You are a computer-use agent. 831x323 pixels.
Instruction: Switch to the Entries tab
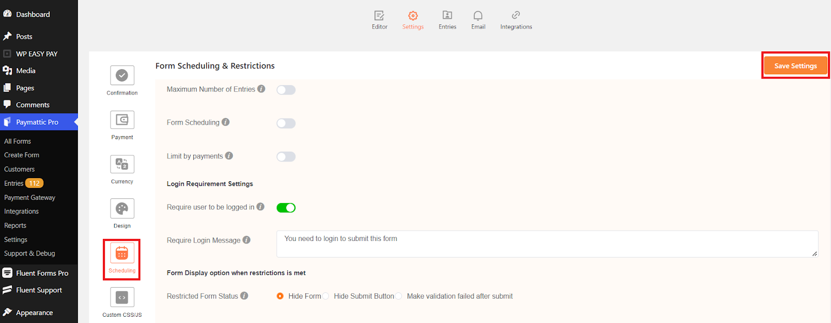447,20
